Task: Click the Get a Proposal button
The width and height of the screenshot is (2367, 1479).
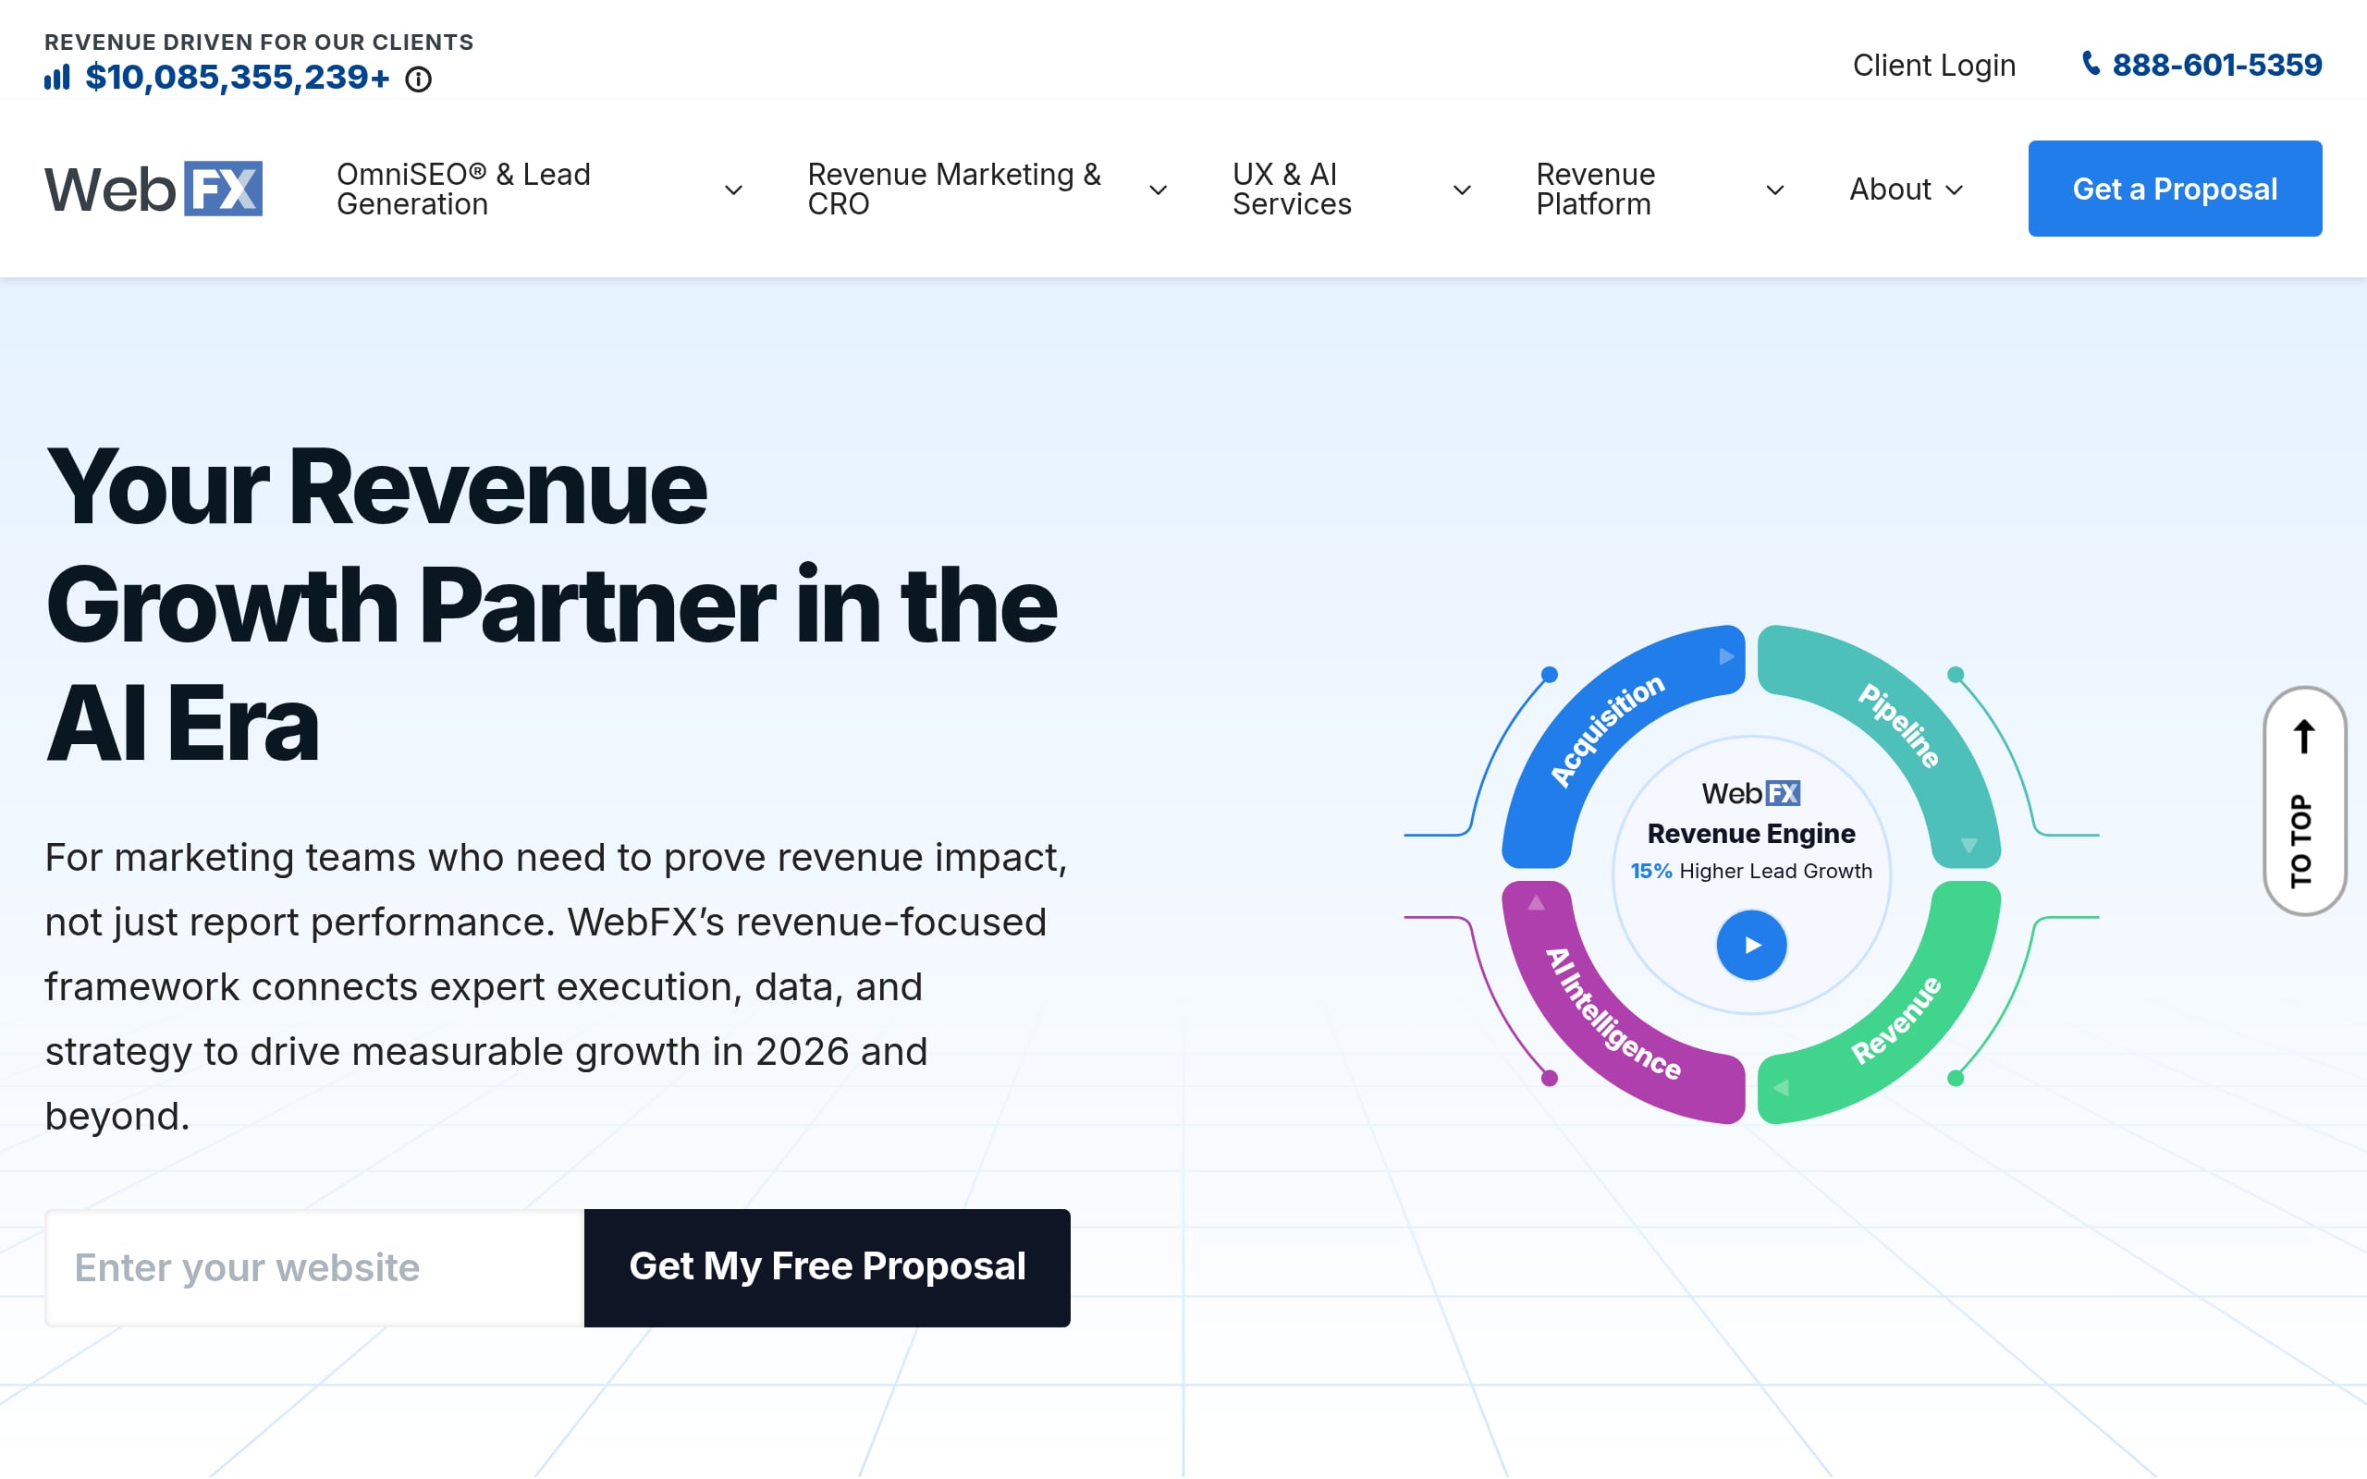Action: click(2175, 188)
